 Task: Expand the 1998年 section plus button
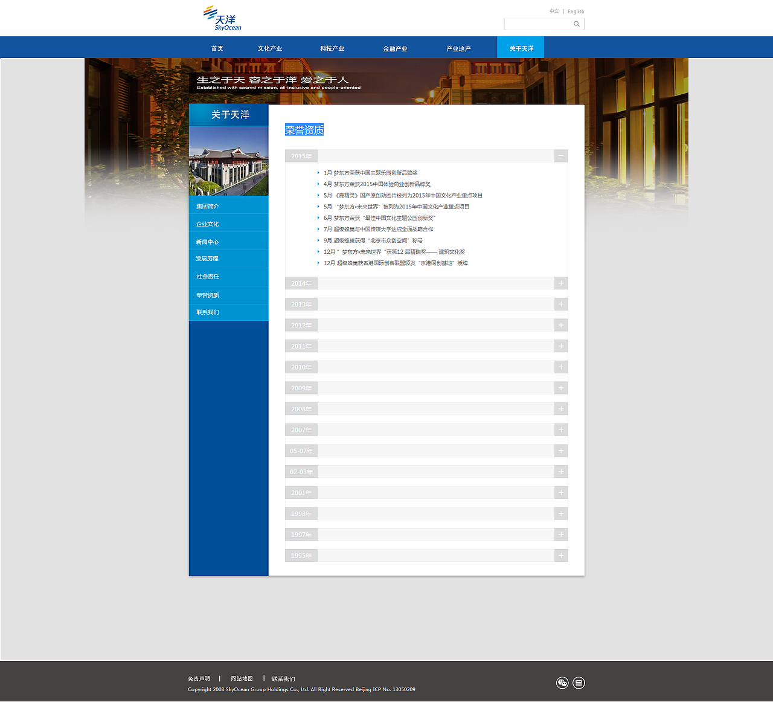pyautogui.click(x=561, y=514)
